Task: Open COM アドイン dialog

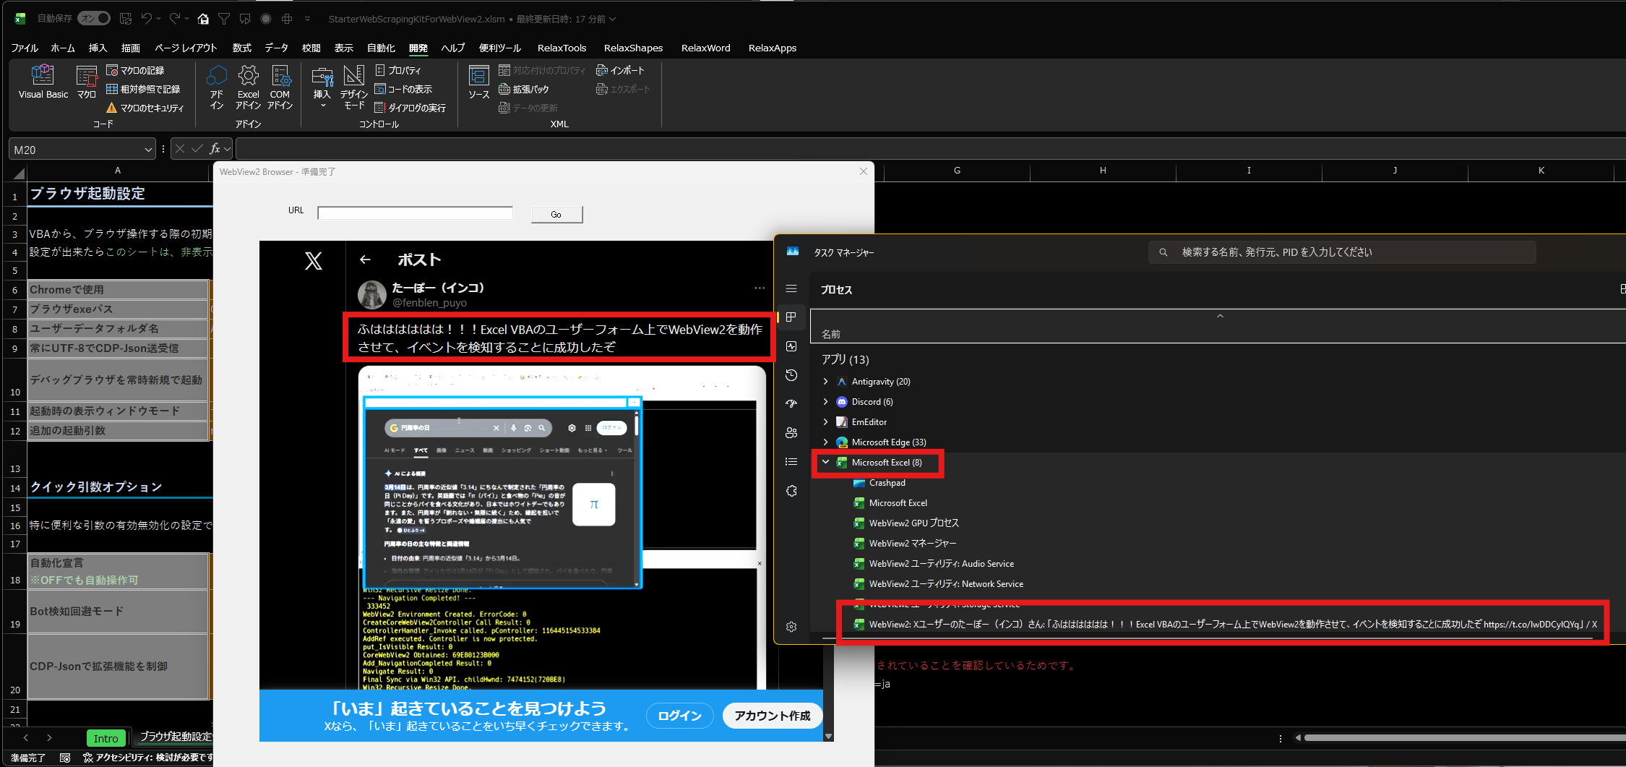Action: [280, 87]
